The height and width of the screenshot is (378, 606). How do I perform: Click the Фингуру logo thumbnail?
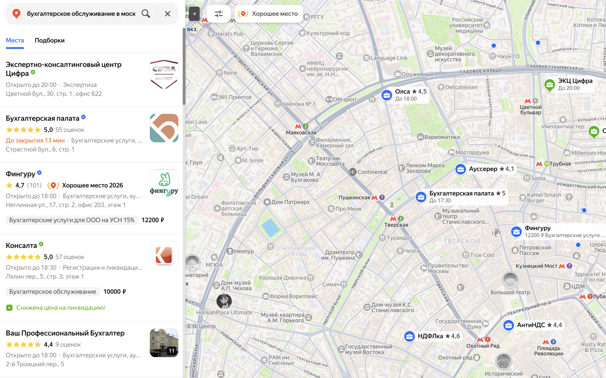[x=164, y=184]
